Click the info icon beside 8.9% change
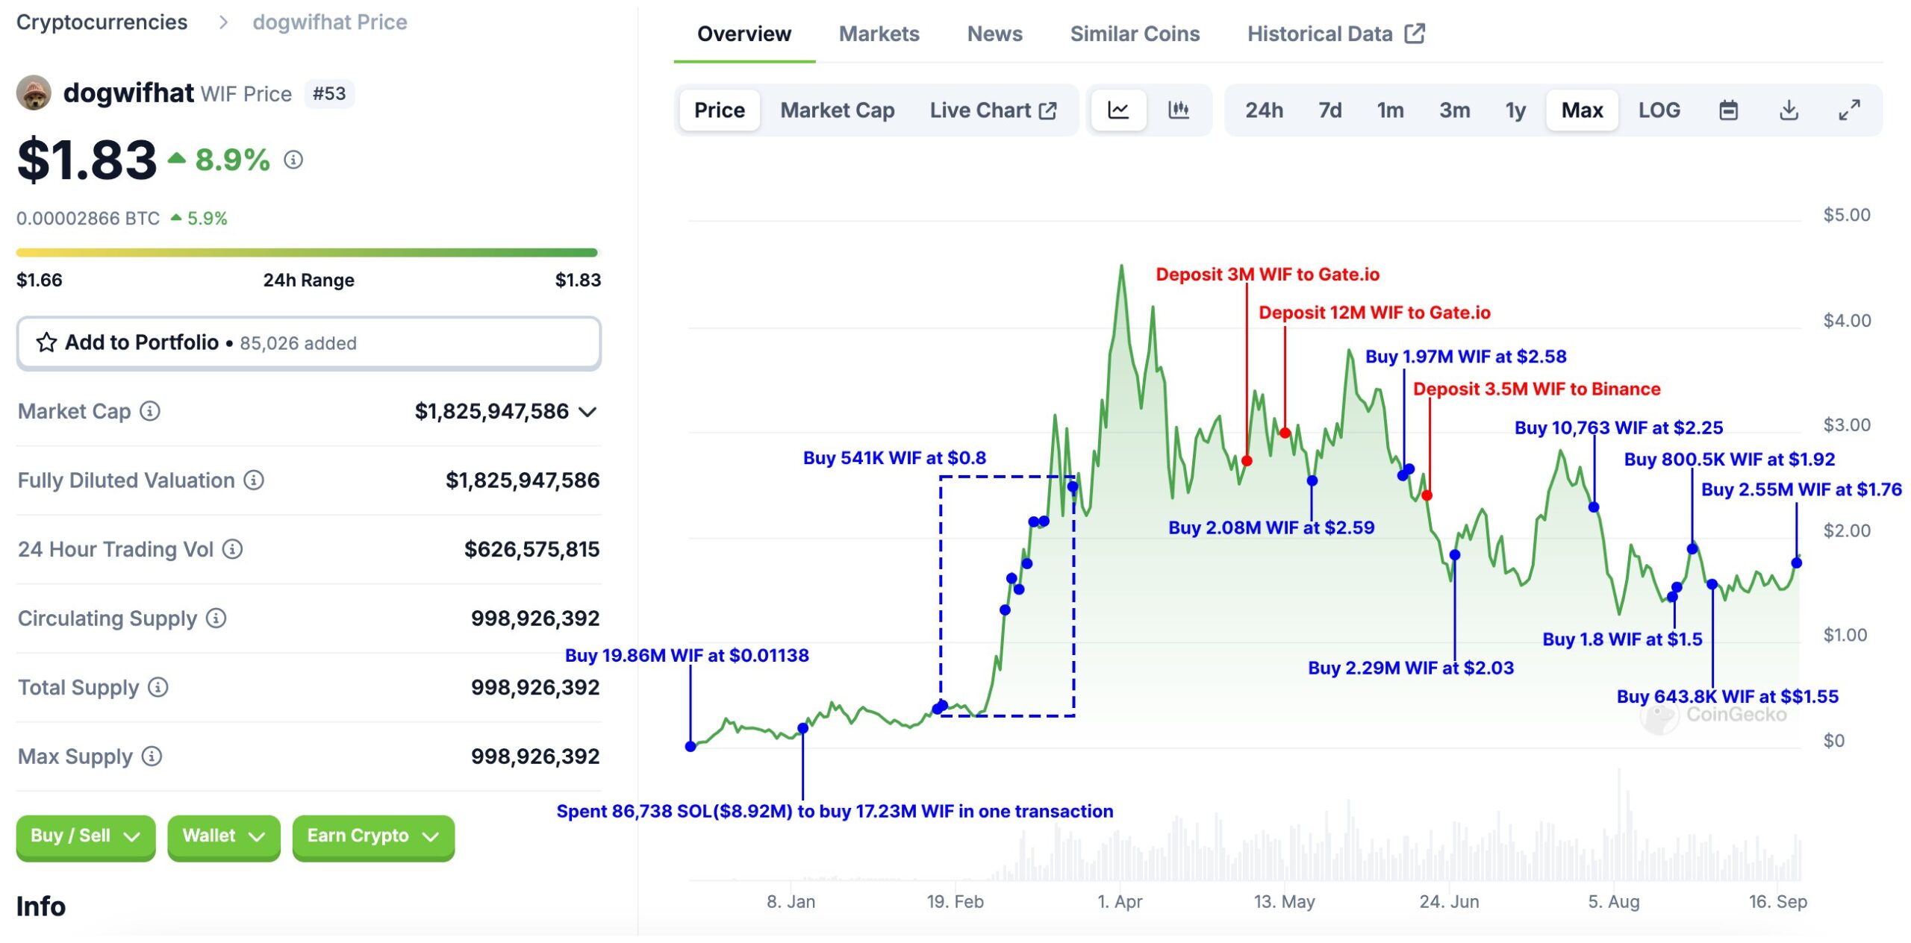Screen dimensions: 1911x943 [x=293, y=160]
